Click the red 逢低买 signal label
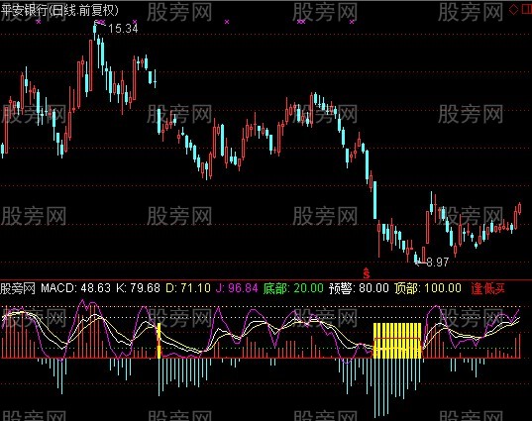Screen dimensions: 532x421 tap(487, 288)
